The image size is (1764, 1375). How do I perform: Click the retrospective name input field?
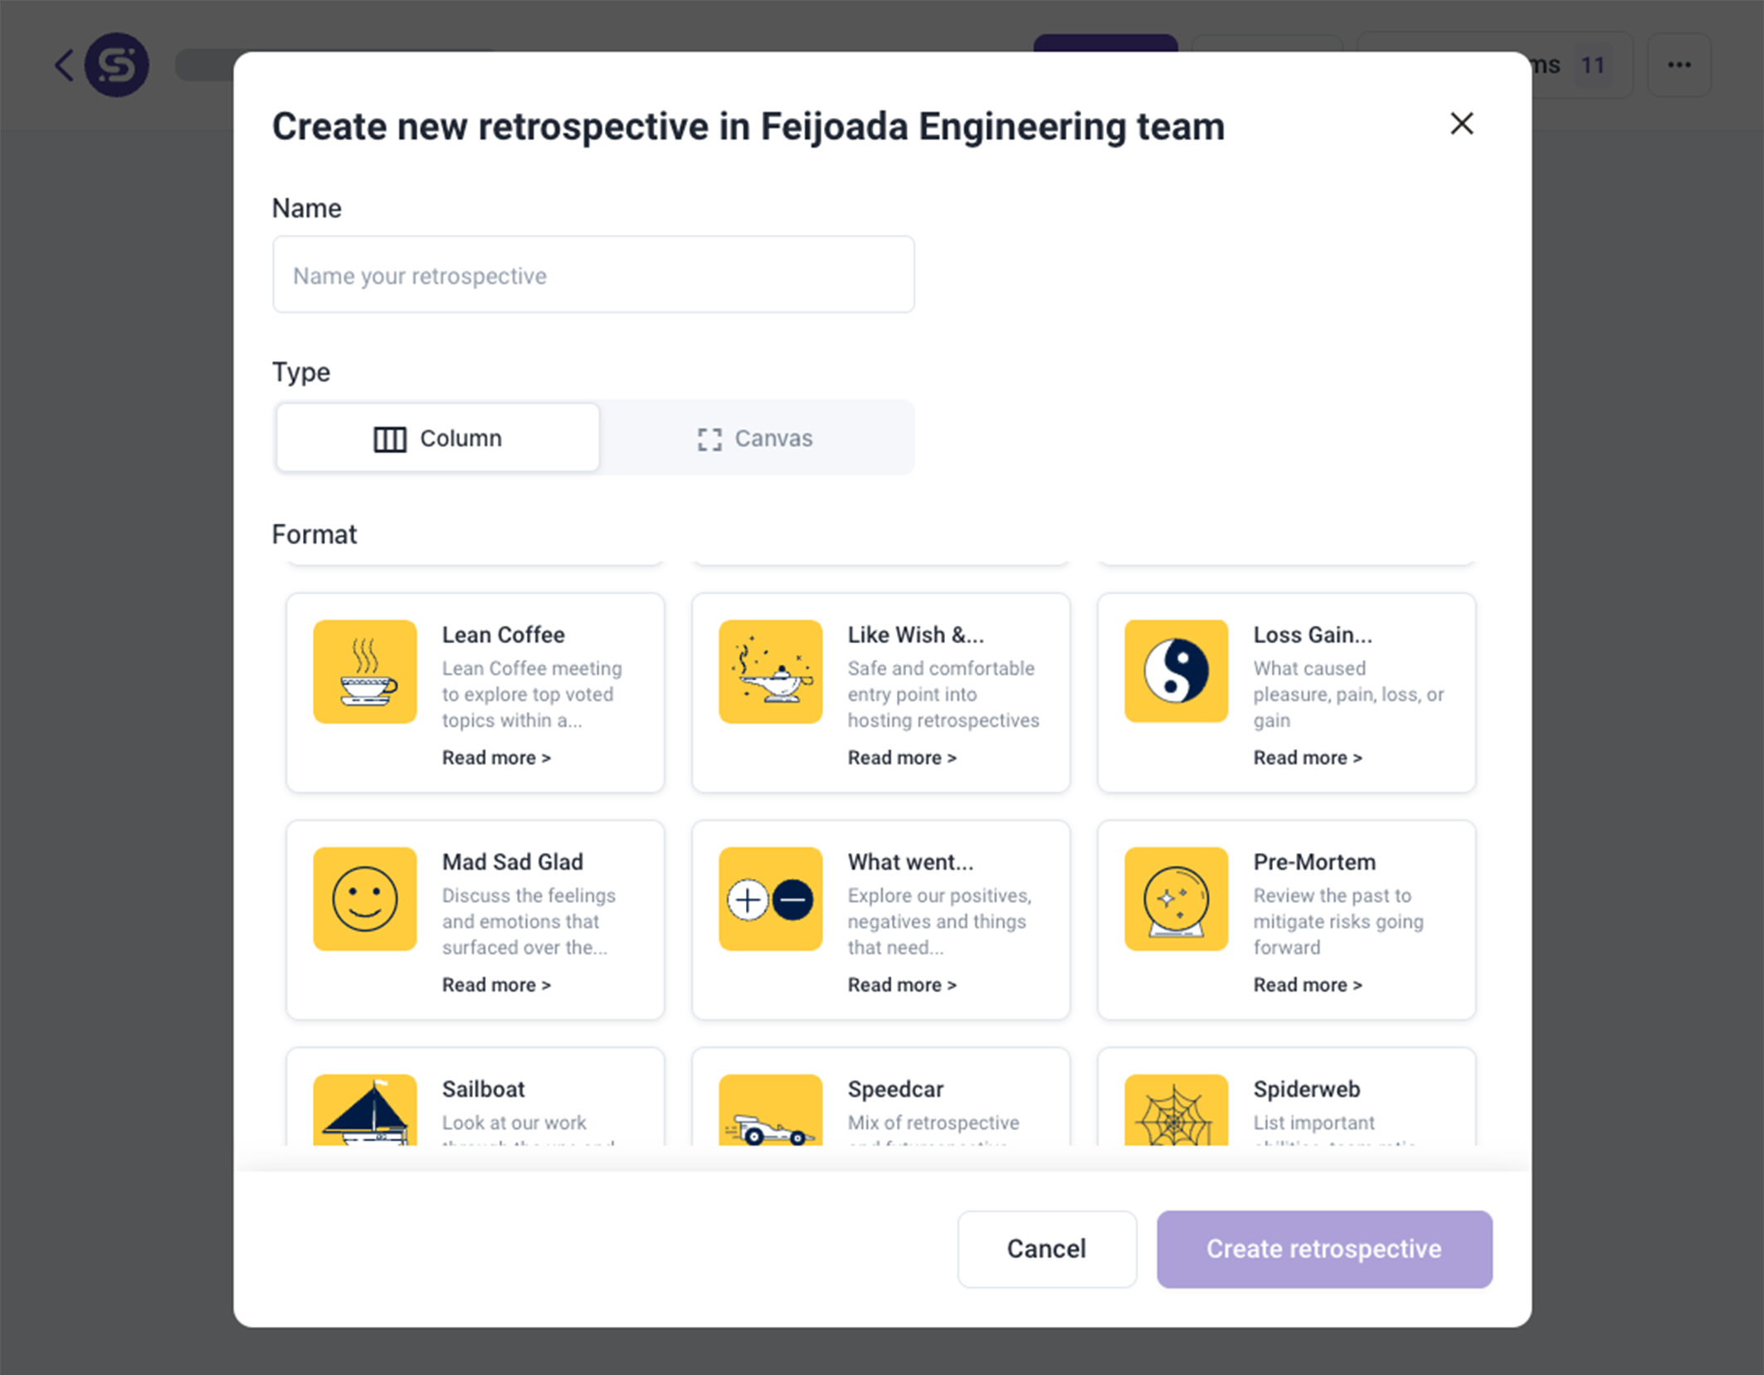point(592,275)
